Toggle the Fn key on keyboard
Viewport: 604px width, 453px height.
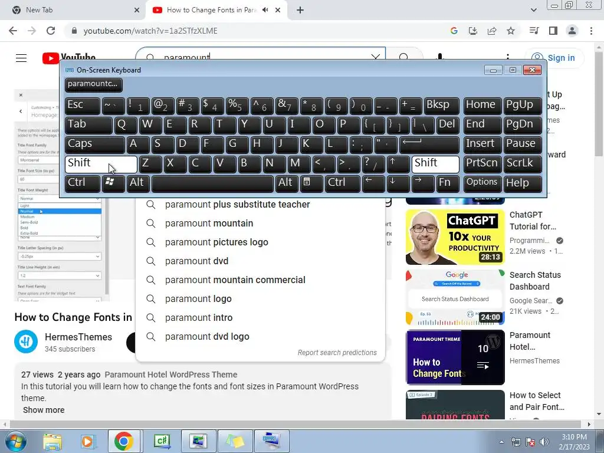coord(448,183)
